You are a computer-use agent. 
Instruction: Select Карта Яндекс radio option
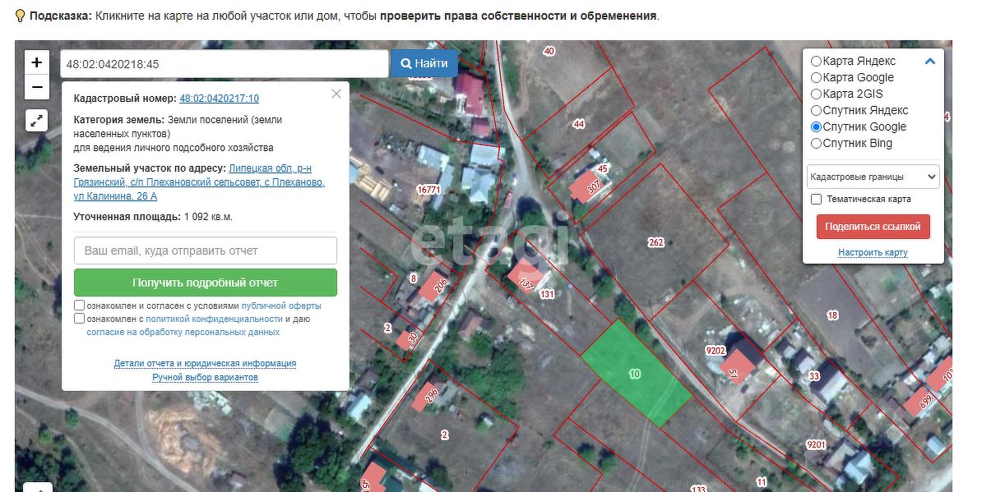coord(816,62)
